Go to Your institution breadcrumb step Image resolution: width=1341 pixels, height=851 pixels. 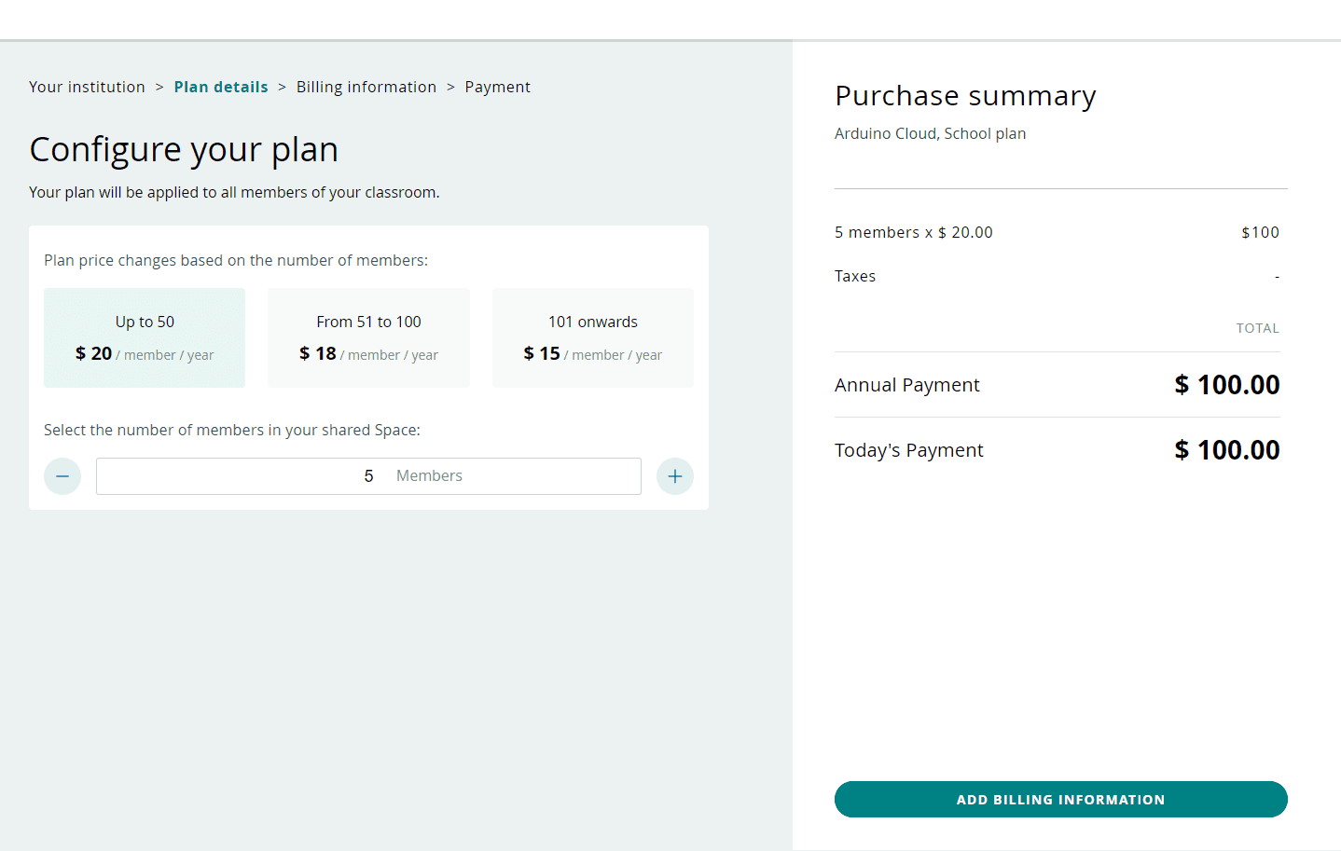[x=87, y=87]
